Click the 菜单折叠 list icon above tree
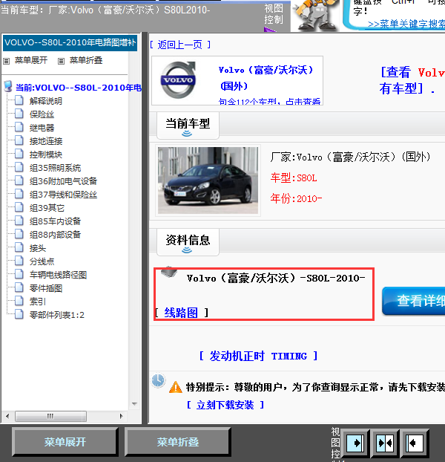 61,62
